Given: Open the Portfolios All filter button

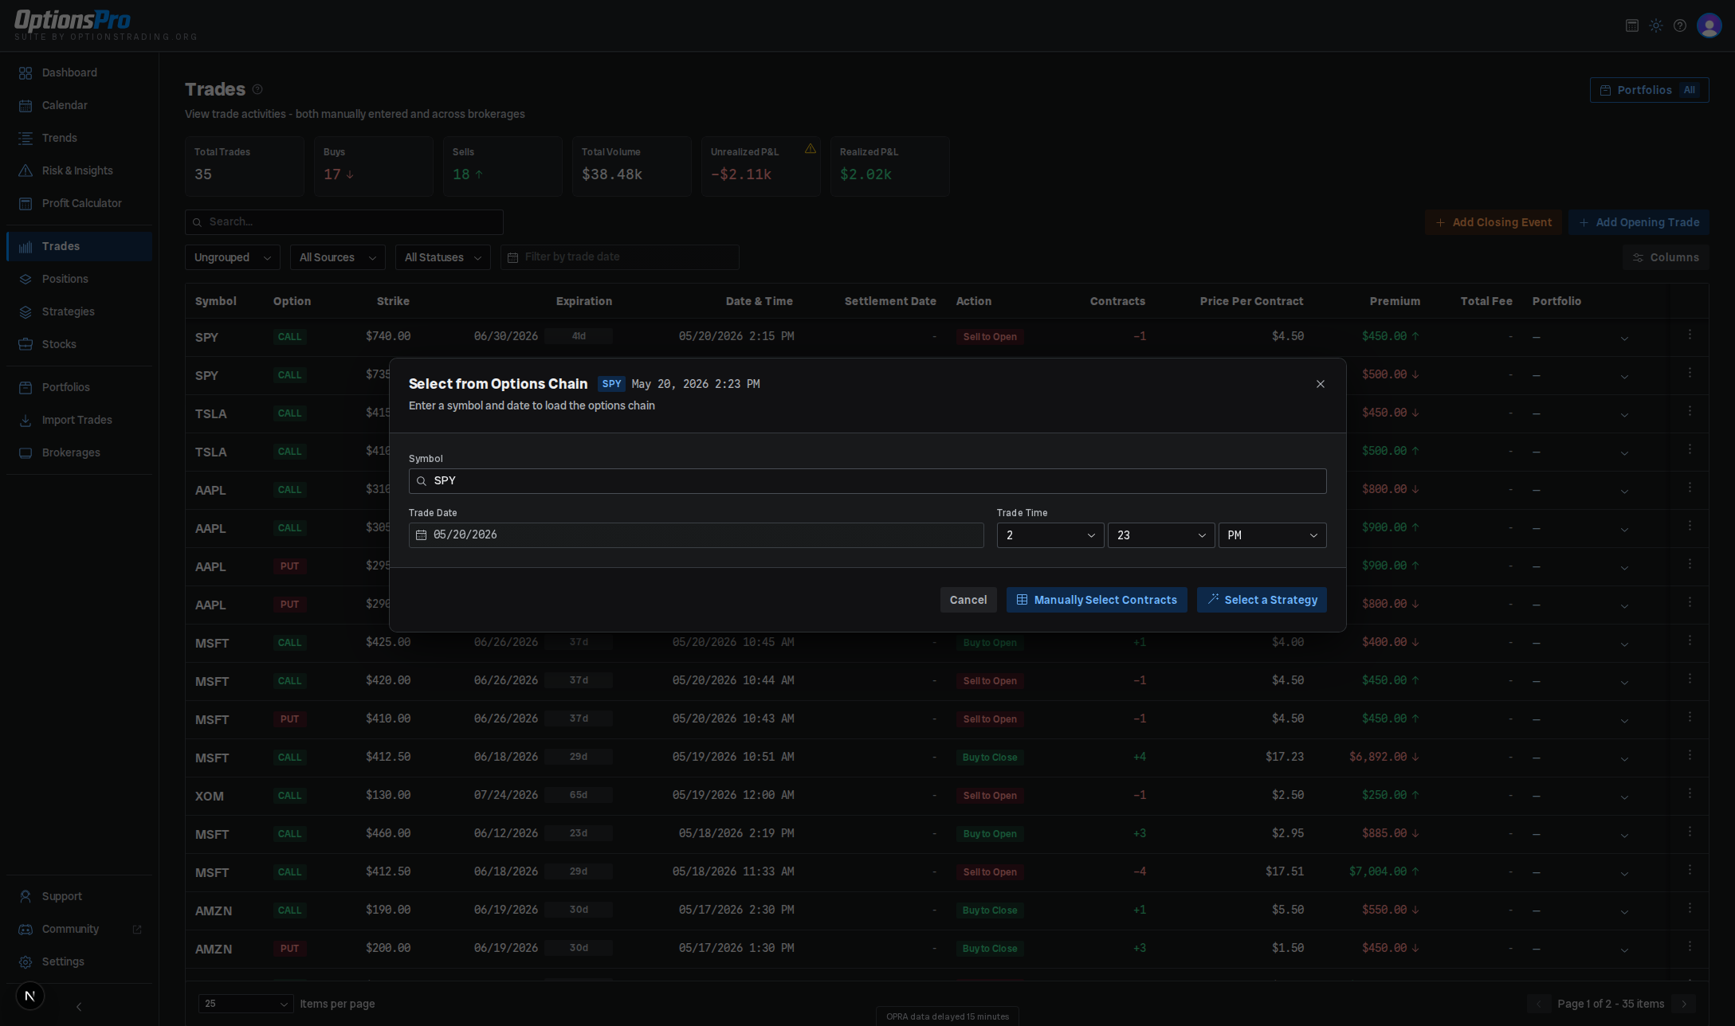Looking at the screenshot, I should click(x=1649, y=90).
